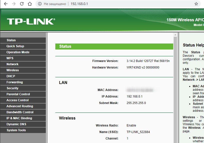The height and width of the screenshot is (143, 204).
Task: Expand the Network menu
Action: pos(23,64)
